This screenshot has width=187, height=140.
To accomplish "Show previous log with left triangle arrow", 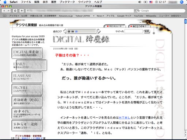I will (x=65, y=31).
